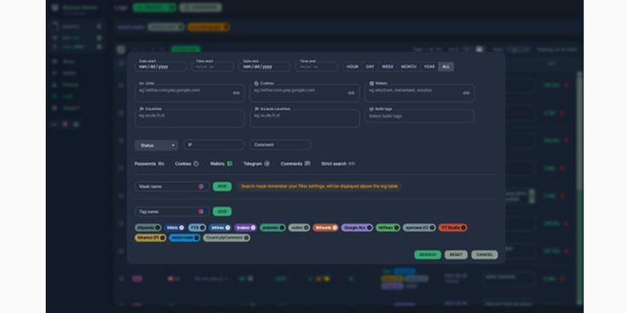
Task: Enable the Strict search option
Action: [x=338, y=163]
